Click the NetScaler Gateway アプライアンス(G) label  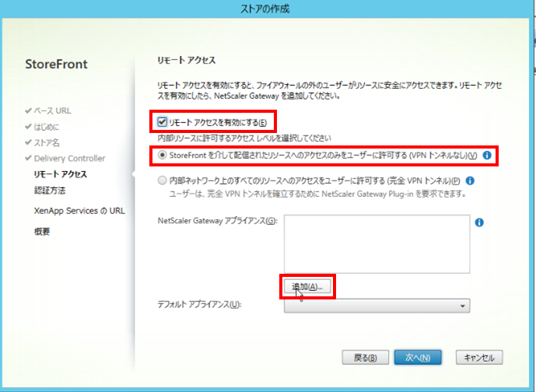point(217,221)
